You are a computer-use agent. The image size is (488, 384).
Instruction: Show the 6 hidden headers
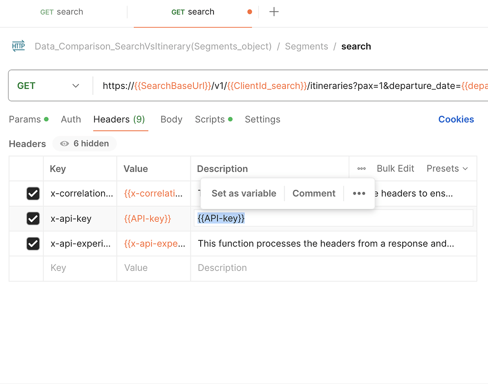click(84, 143)
